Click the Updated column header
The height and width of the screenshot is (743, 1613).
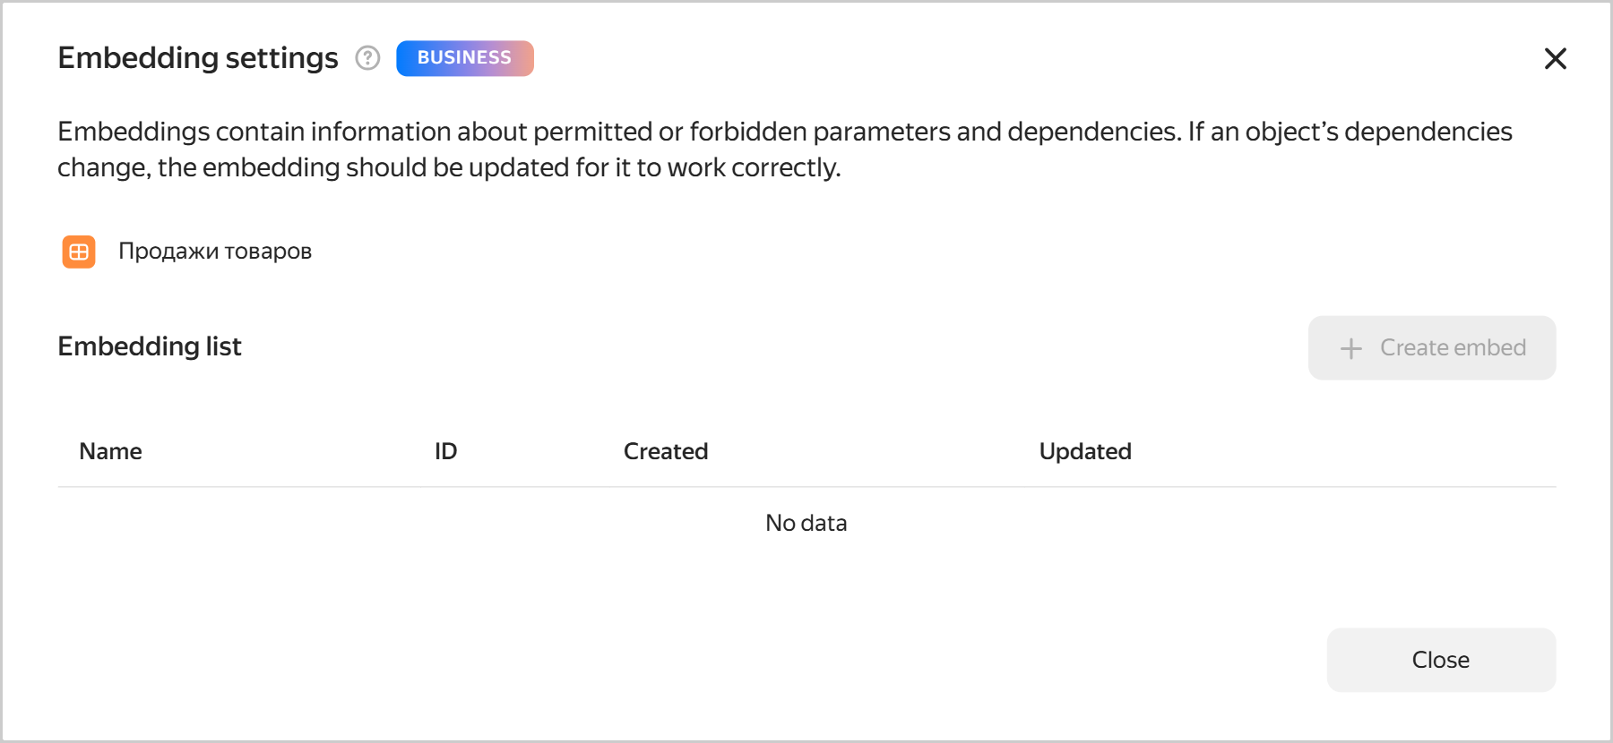pos(1084,451)
